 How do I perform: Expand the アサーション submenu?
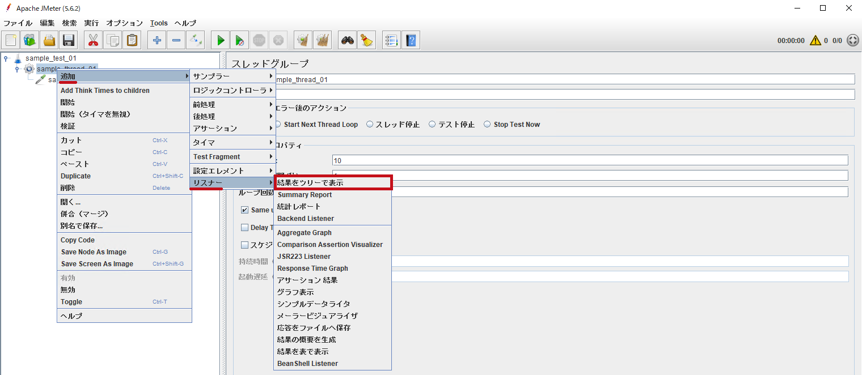[x=233, y=128]
